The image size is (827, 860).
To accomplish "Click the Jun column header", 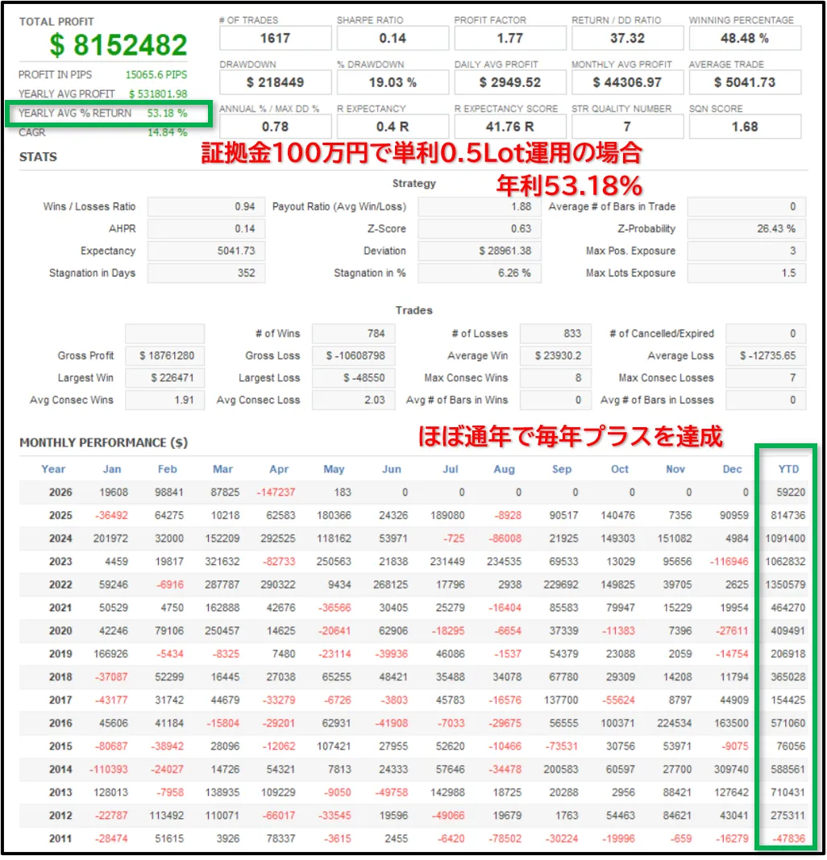I will [x=392, y=469].
